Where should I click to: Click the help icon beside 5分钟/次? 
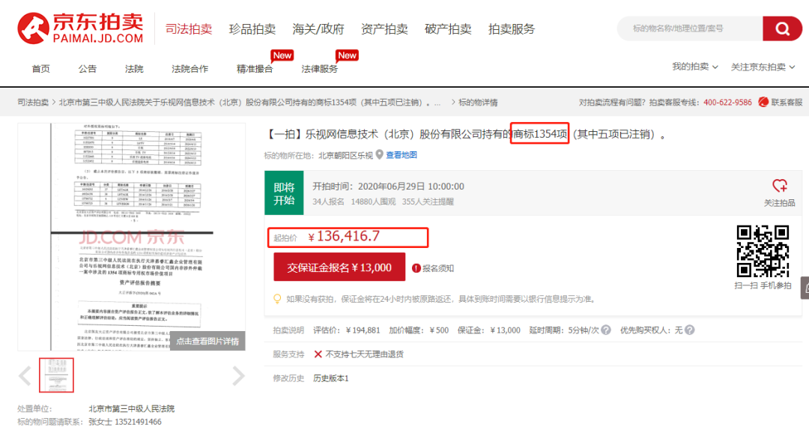(x=606, y=330)
